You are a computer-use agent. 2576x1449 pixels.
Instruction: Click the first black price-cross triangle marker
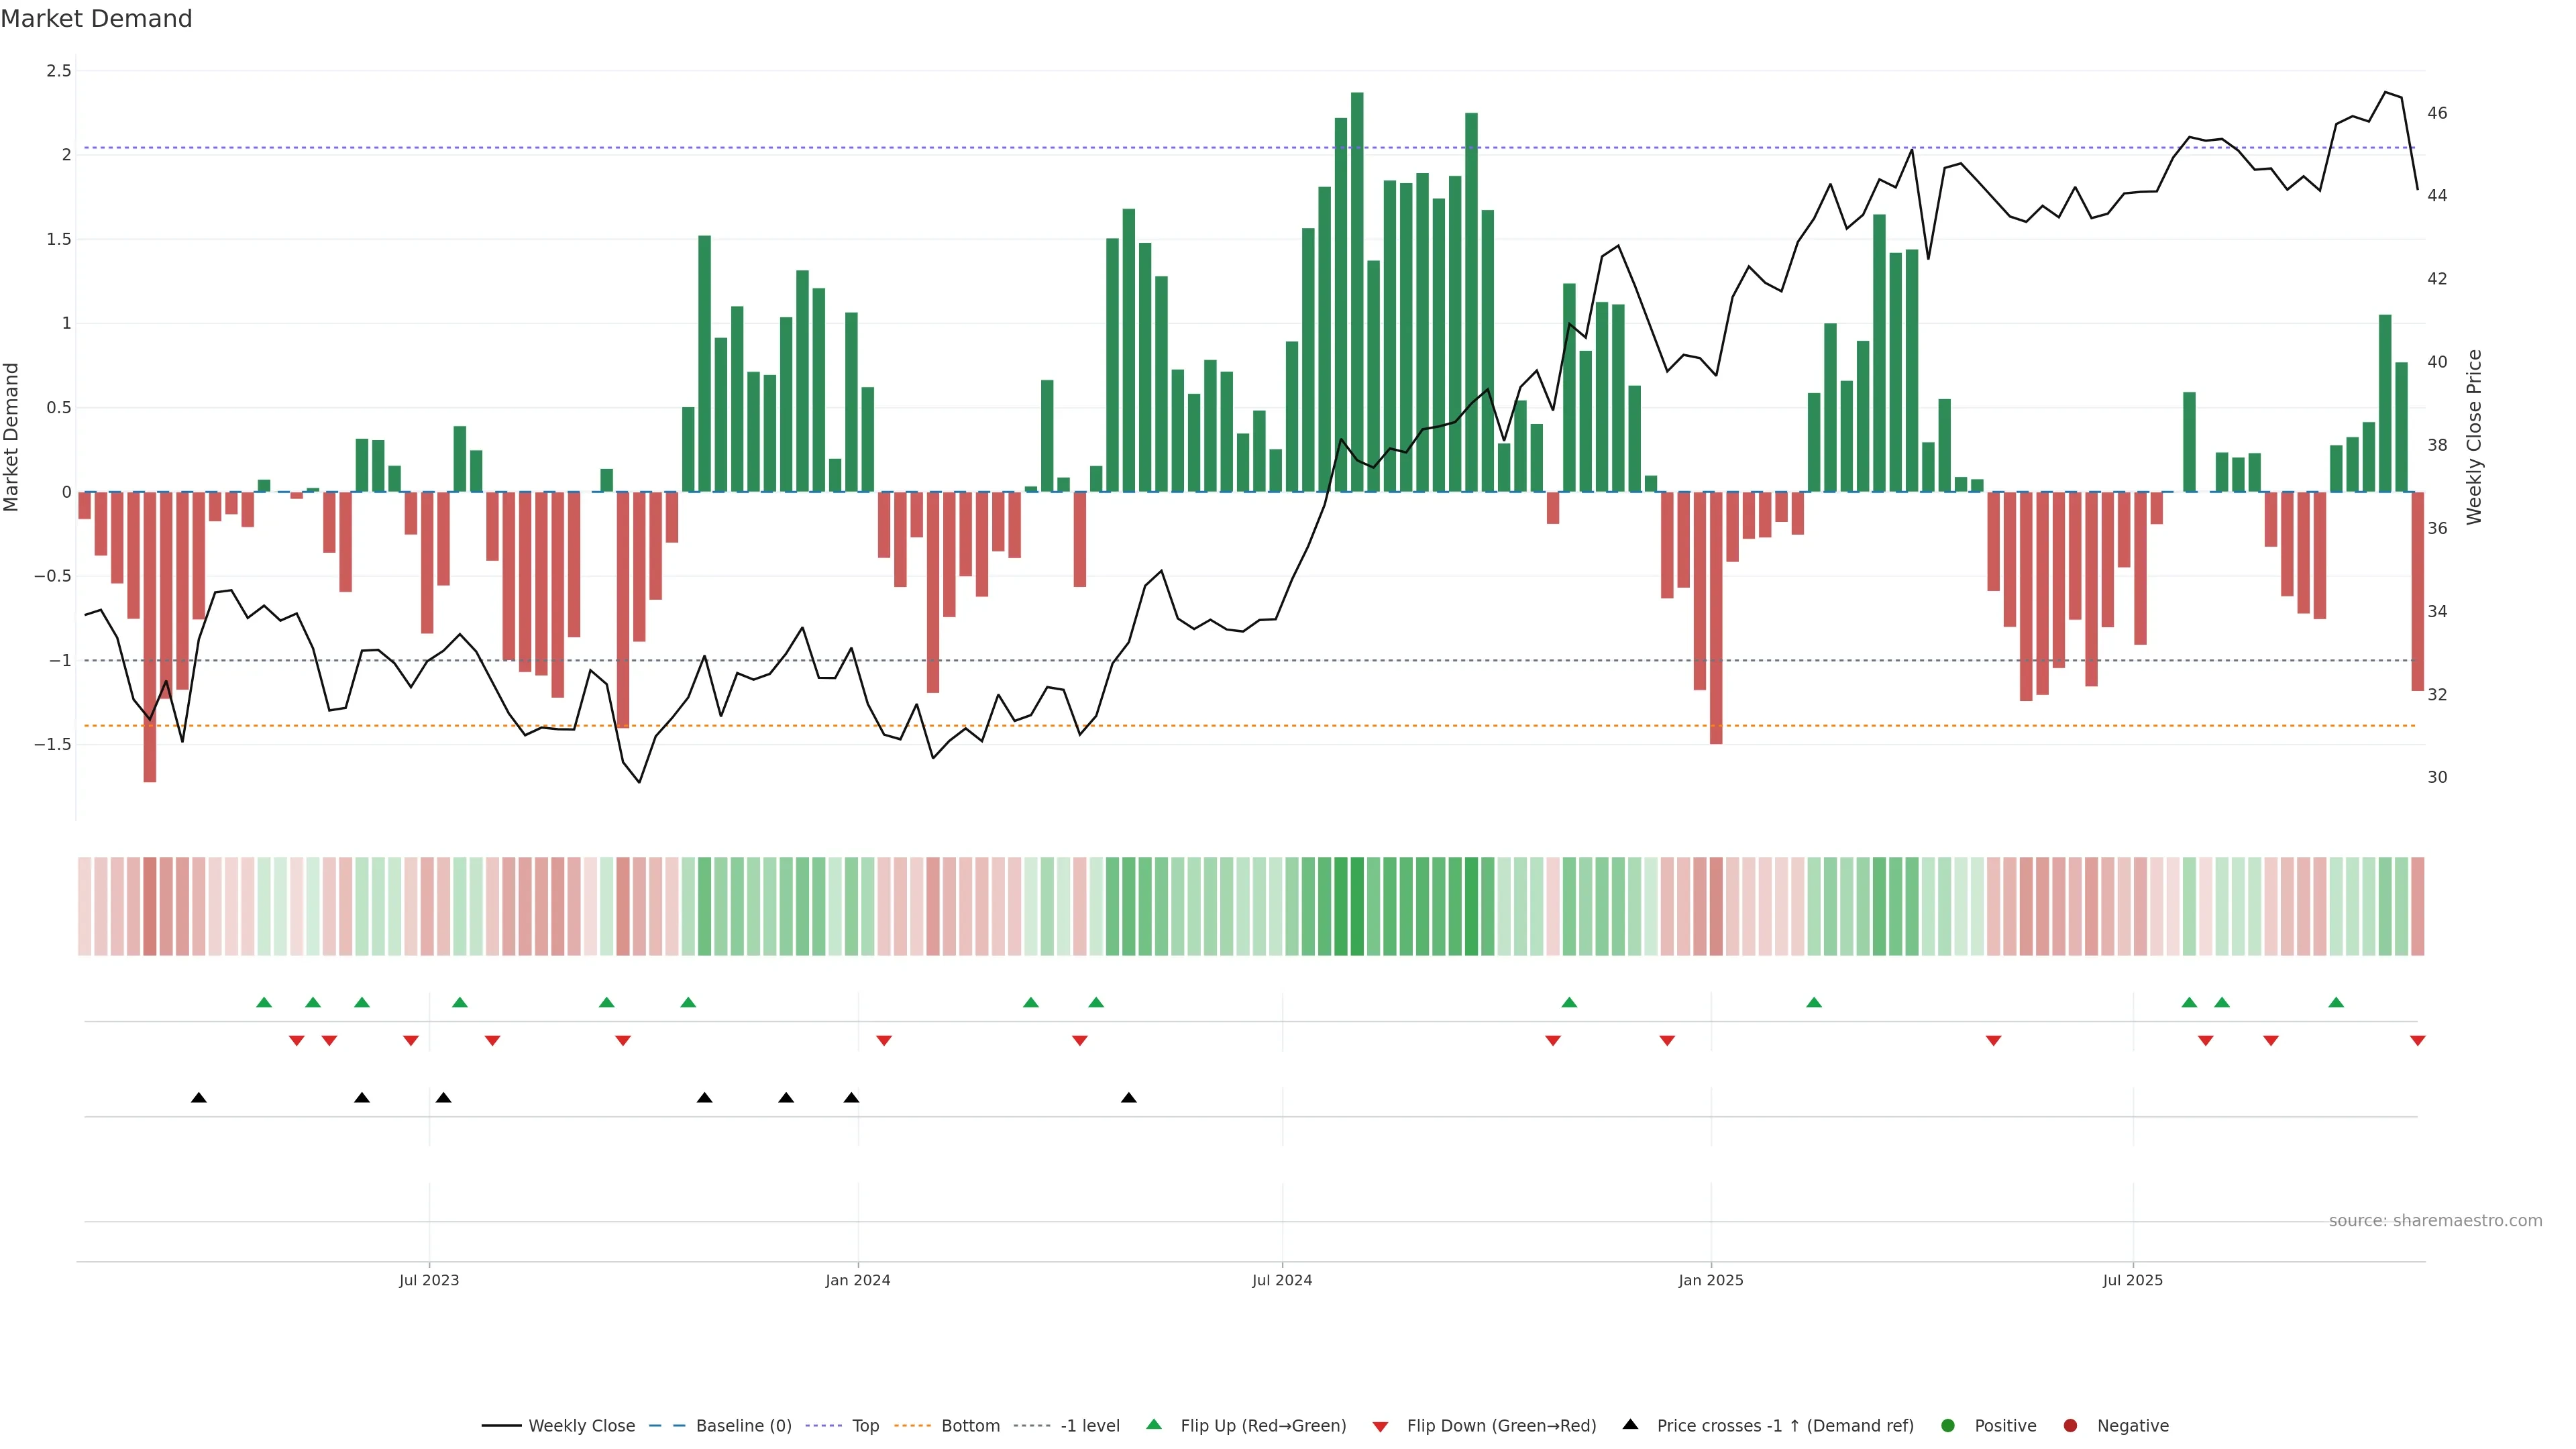click(x=199, y=1098)
